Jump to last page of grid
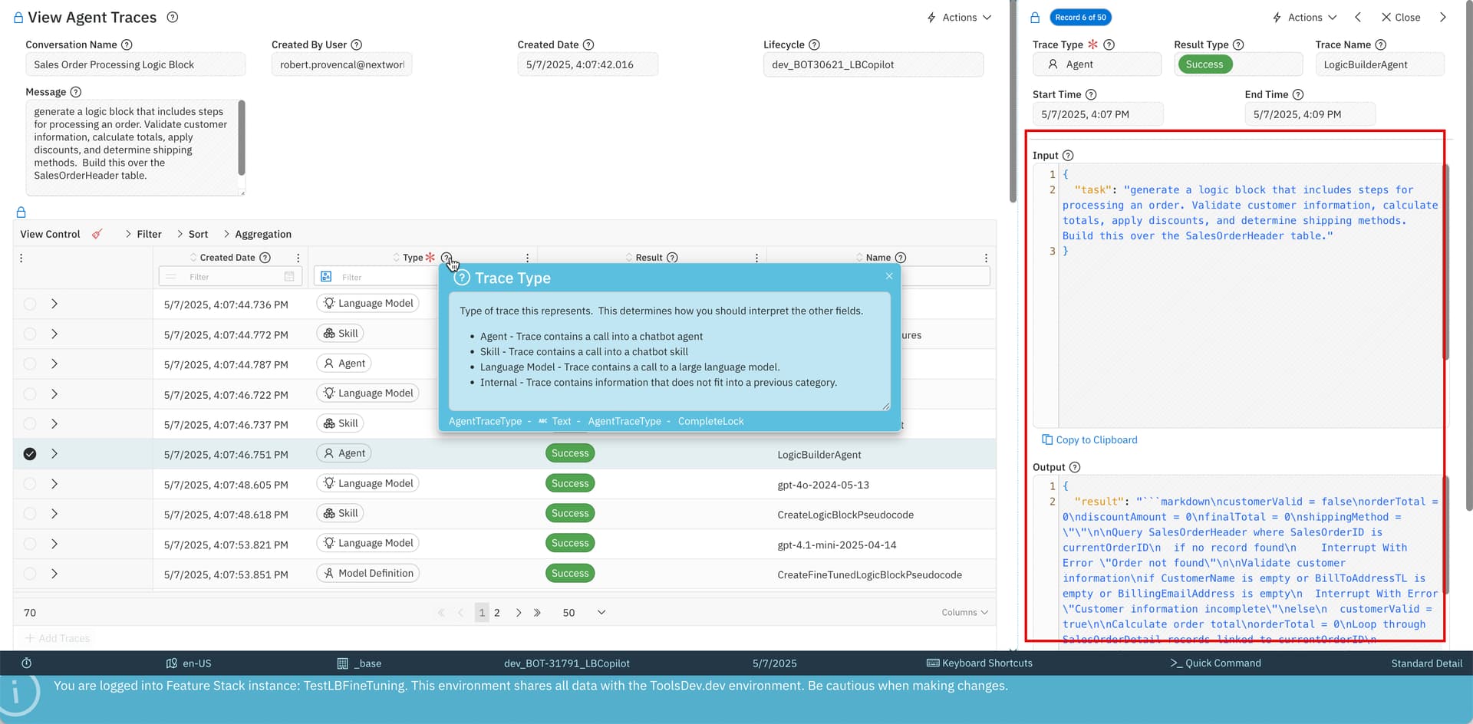Image resolution: width=1473 pixels, height=724 pixels. (537, 613)
